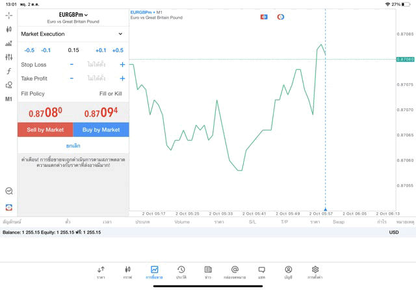Open chart settings sliders icon

point(8,57)
